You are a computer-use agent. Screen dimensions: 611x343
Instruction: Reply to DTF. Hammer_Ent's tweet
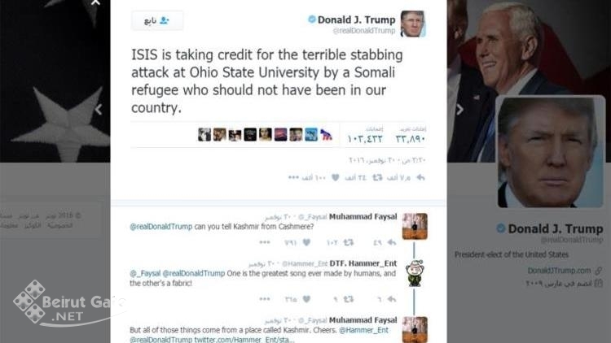pos(392,299)
